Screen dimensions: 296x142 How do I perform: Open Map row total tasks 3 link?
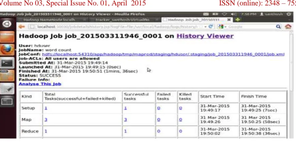pos(46,120)
